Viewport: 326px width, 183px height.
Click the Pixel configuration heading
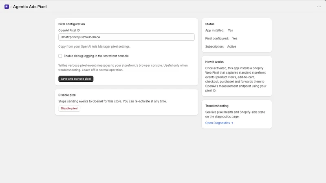(72, 24)
